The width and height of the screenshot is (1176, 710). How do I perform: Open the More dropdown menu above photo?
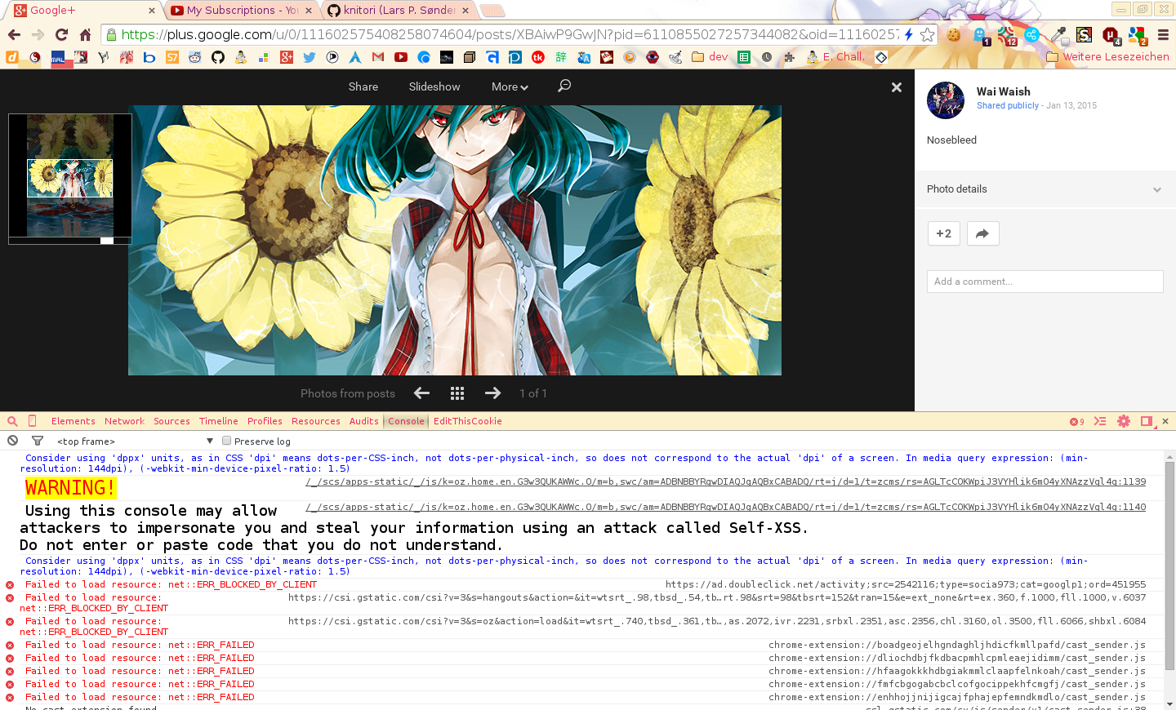(x=510, y=87)
